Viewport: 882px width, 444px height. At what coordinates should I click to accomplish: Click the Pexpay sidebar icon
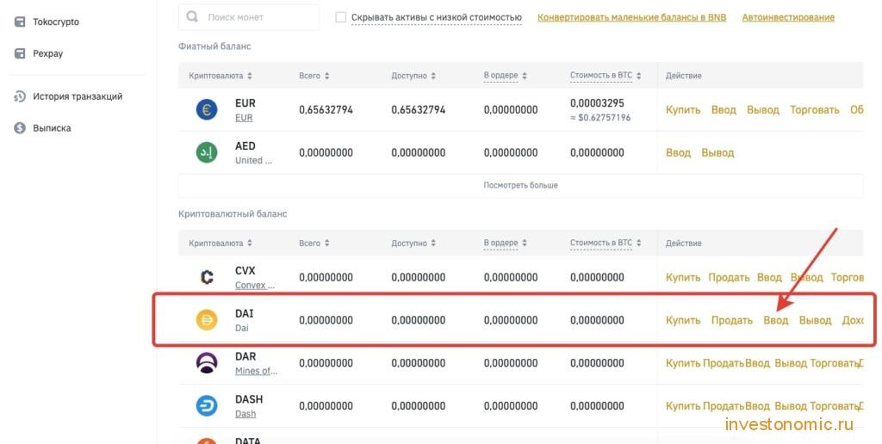point(20,53)
